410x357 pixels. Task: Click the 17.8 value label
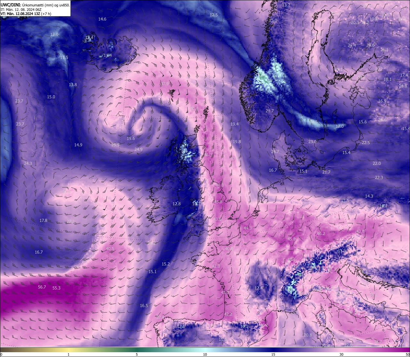pos(43,221)
